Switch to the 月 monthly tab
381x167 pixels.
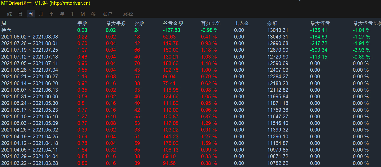click(41, 14)
